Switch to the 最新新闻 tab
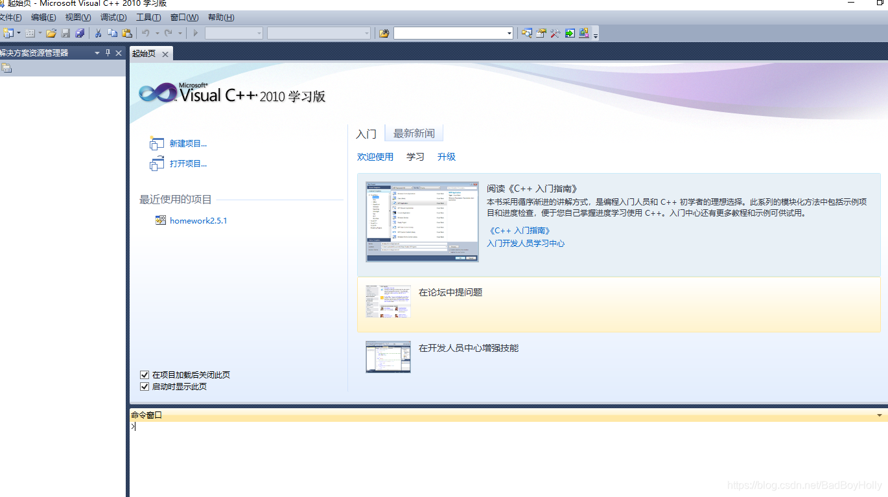The height and width of the screenshot is (497, 888). pyautogui.click(x=414, y=133)
